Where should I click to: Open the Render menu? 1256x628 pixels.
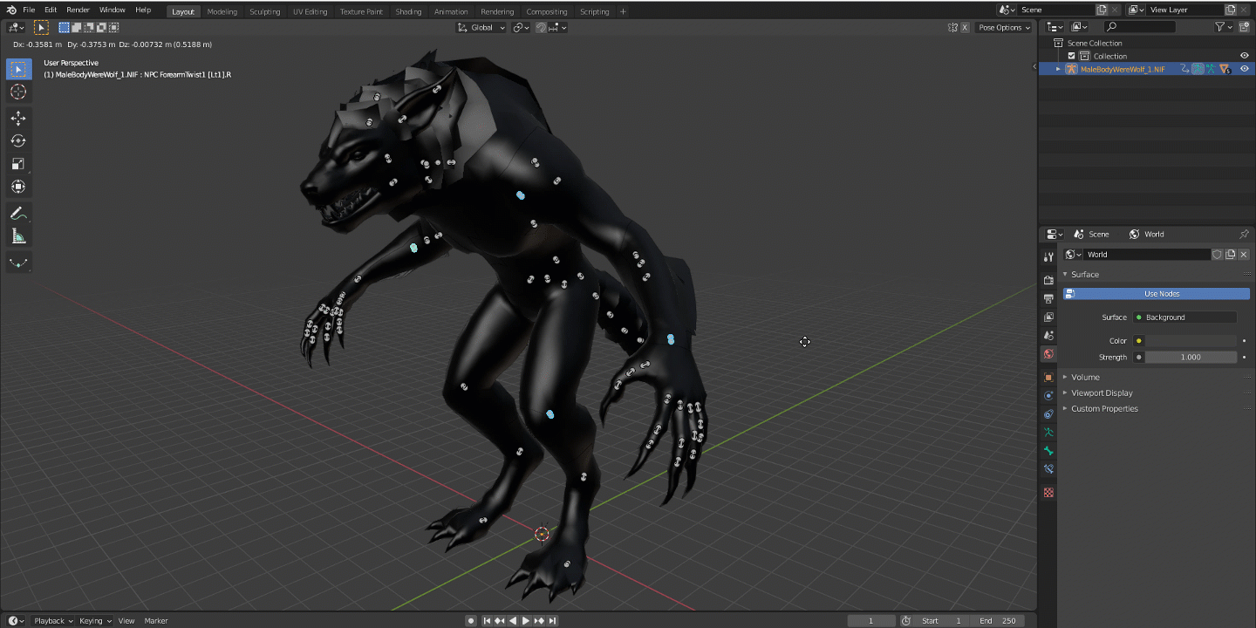click(x=78, y=10)
